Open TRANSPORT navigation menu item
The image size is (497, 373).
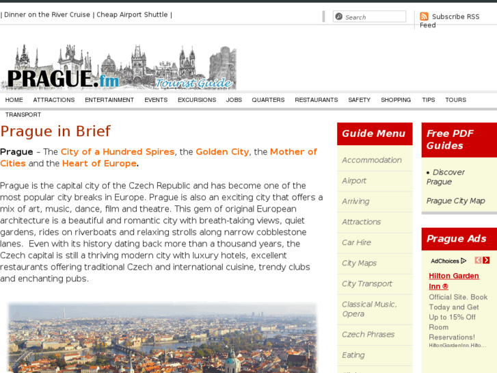[x=23, y=114]
